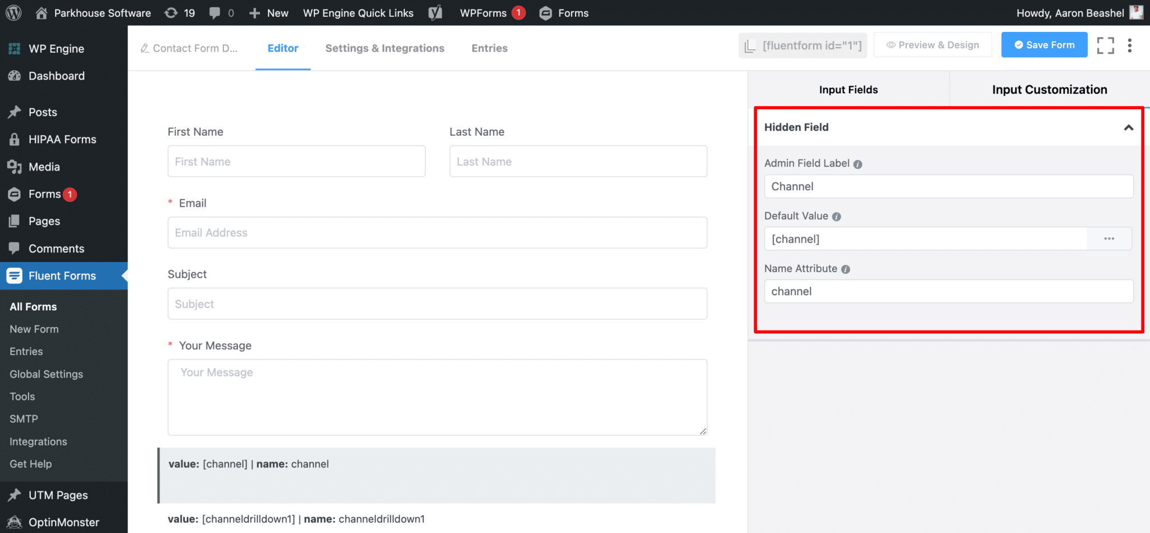Open Preview & Design
The image size is (1150, 533).
tap(932, 44)
